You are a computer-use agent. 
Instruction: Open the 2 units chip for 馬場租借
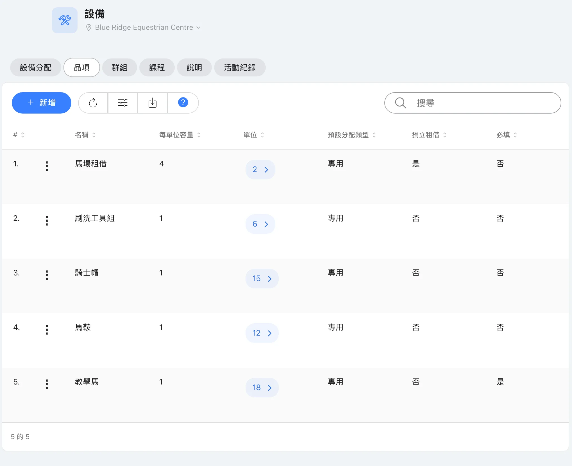coord(260,169)
